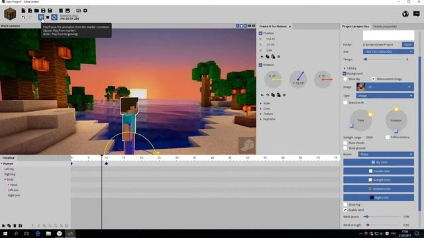
Task: Save the project with the first disk icon
Action: [x=43, y=11]
